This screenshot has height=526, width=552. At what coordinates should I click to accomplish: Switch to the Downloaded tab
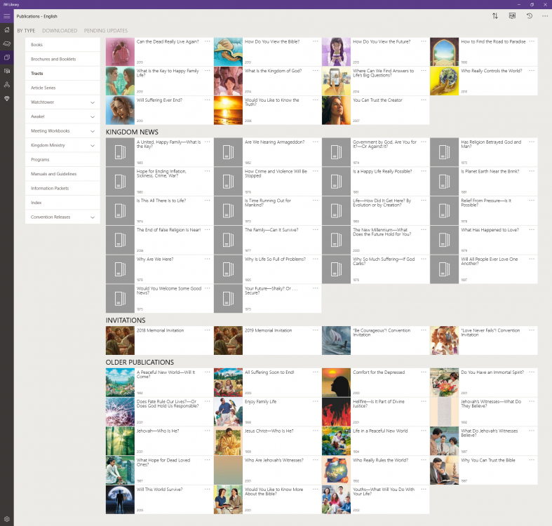(x=60, y=31)
